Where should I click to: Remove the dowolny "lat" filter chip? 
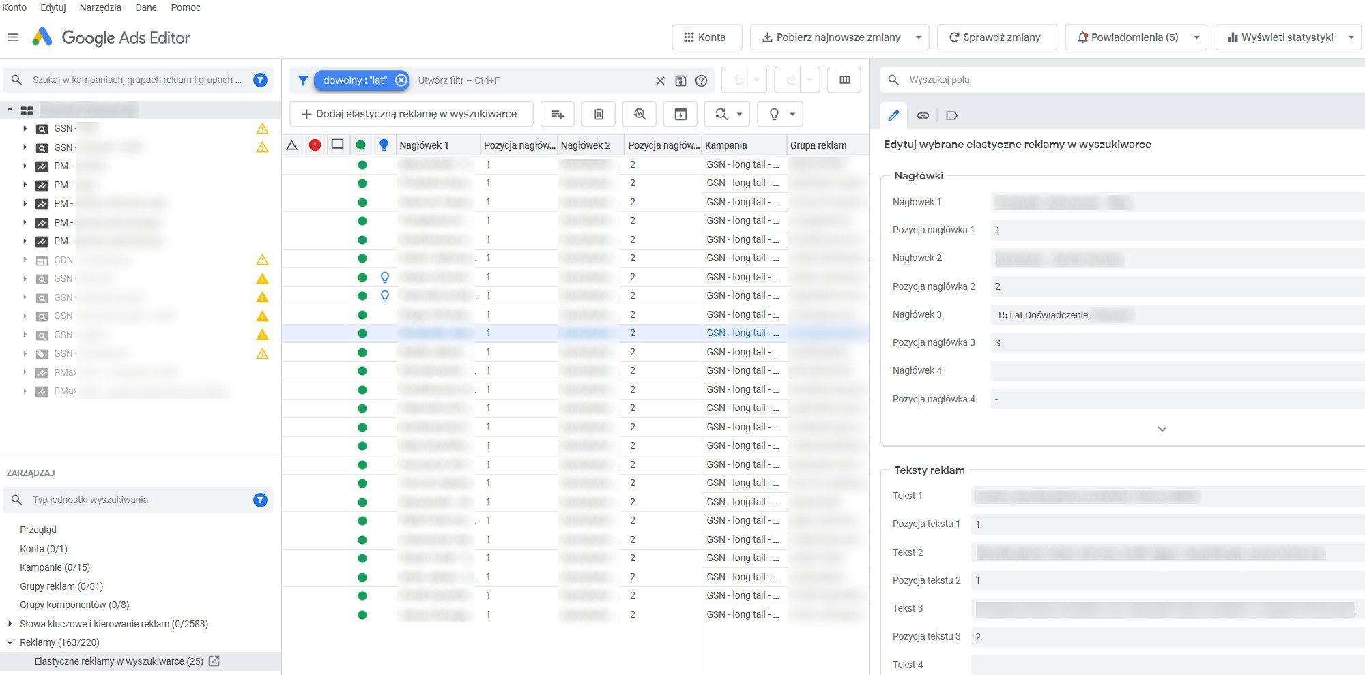pyautogui.click(x=401, y=80)
